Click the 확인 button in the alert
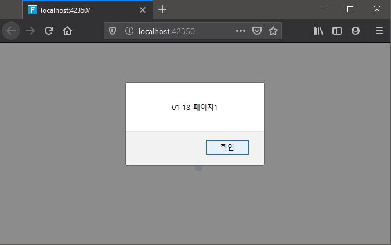Screen dimensions: 391x245 (227, 148)
